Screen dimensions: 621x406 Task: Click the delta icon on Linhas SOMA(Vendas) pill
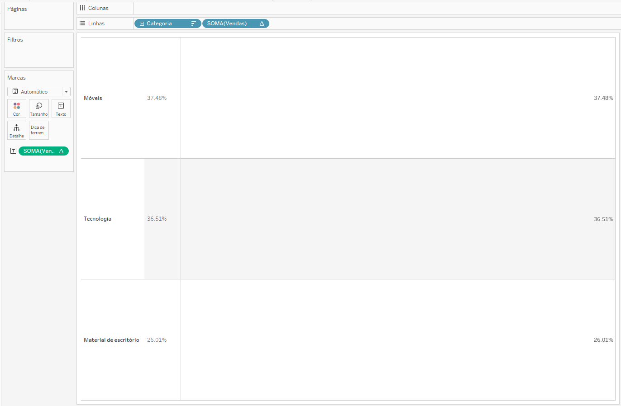[x=262, y=24]
